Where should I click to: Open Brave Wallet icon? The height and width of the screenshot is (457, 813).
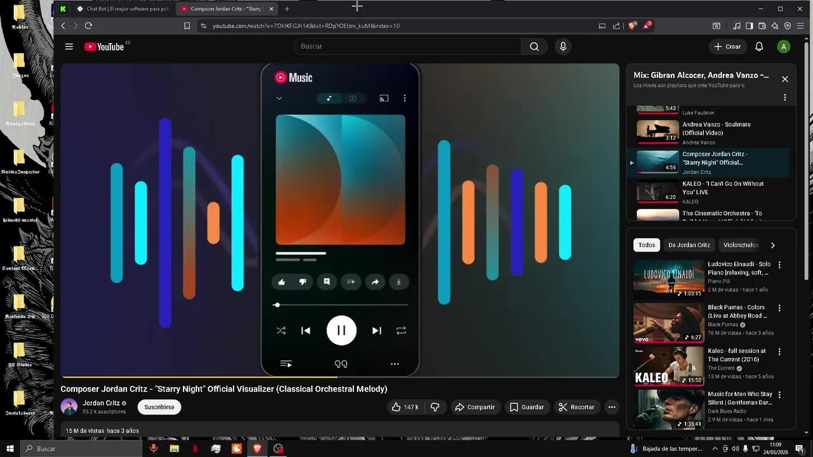click(762, 26)
